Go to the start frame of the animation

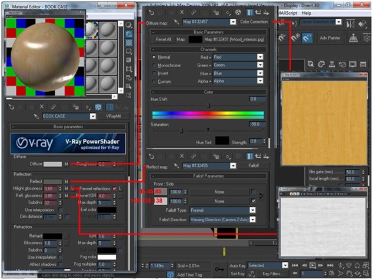point(295,265)
